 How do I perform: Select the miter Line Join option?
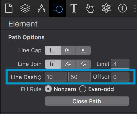pyautogui.click(x=53, y=64)
